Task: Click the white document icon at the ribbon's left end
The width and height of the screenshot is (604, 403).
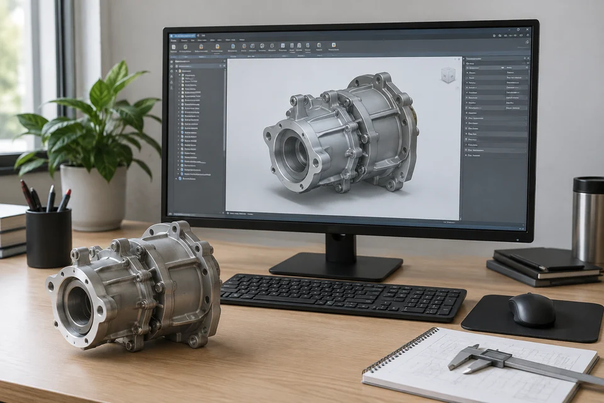Action: click(x=174, y=47)
